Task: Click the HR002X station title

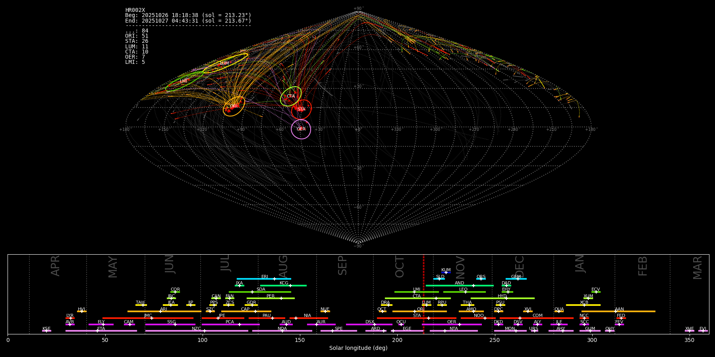Action: (x=135, y=10)
